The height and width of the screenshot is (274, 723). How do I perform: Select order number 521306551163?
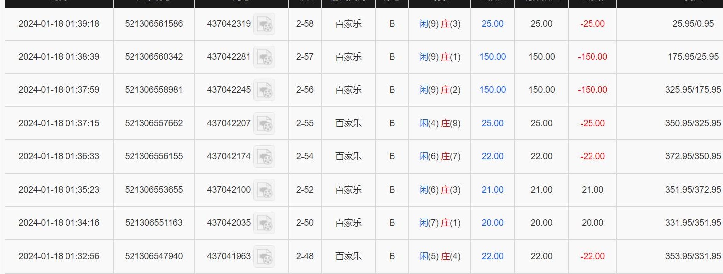154,223
